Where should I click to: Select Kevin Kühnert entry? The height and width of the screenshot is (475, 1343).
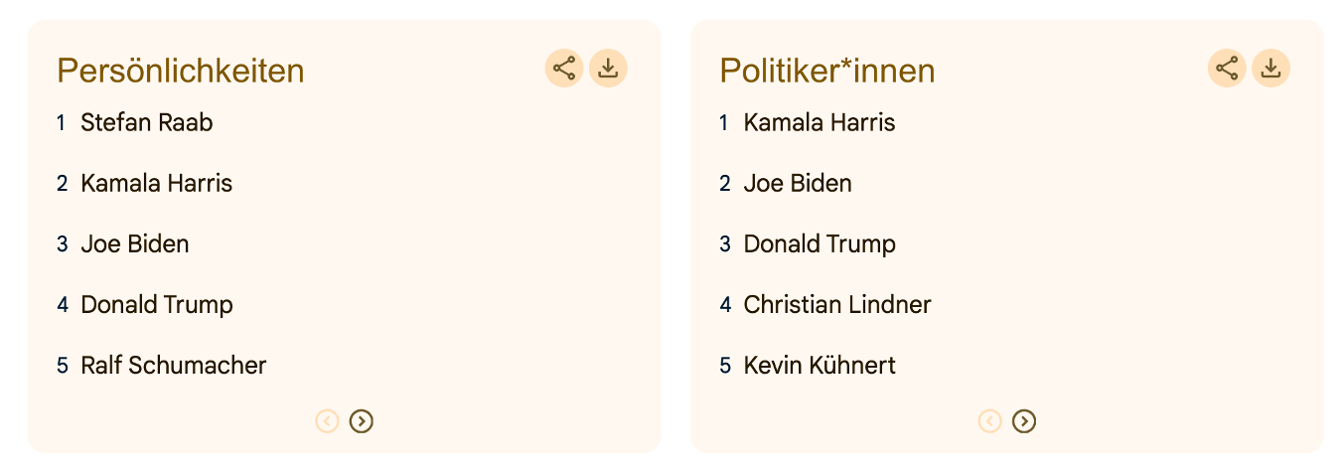pos(820,365)
